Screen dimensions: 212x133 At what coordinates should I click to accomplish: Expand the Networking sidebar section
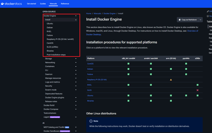coord(76,63)
